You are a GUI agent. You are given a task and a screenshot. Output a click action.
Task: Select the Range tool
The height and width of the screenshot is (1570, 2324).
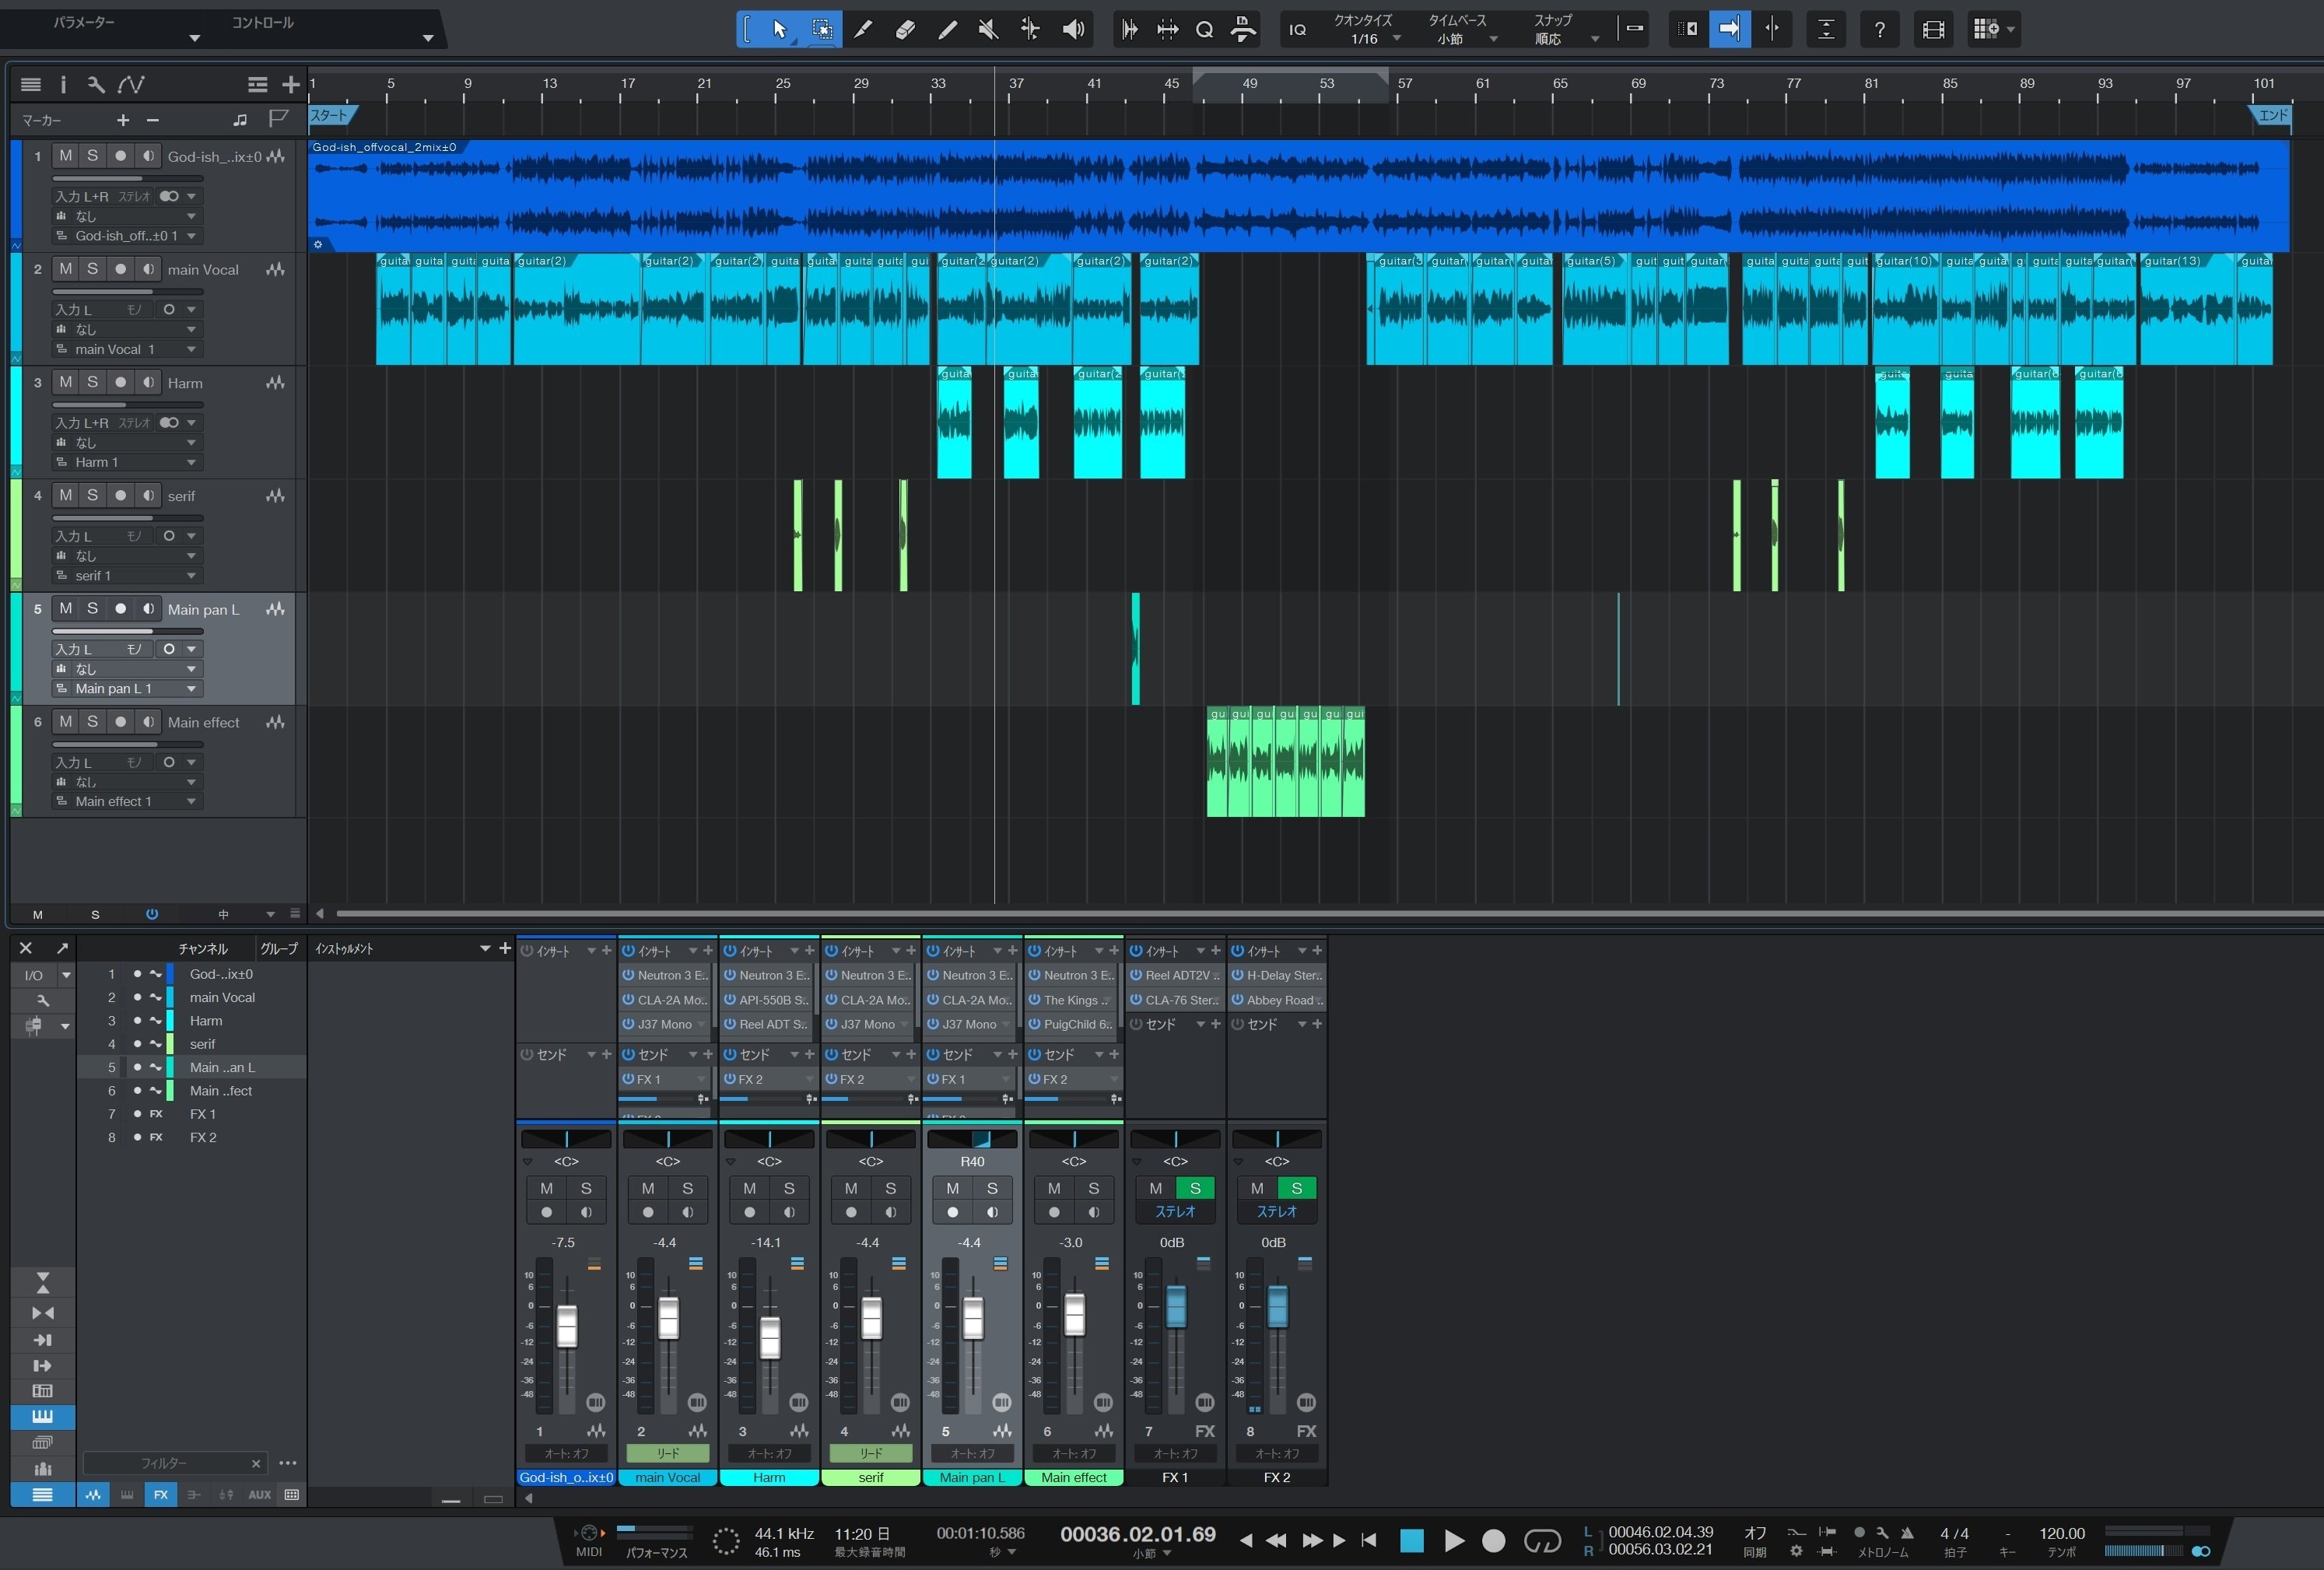coord(821,29)
